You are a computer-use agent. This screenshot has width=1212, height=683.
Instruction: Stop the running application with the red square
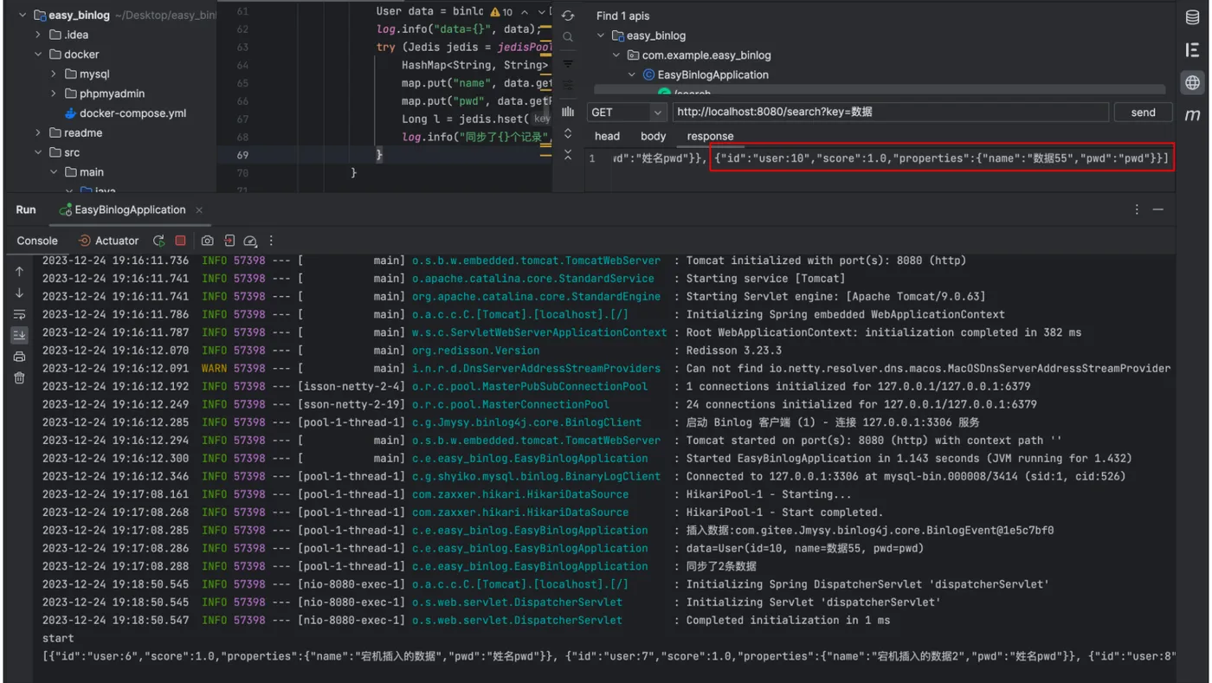click(180, 241)
